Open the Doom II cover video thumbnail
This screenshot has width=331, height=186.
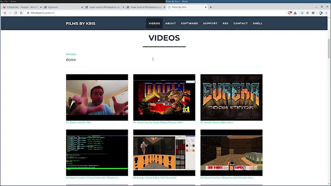pyautogui.click(x=164, y=98)
